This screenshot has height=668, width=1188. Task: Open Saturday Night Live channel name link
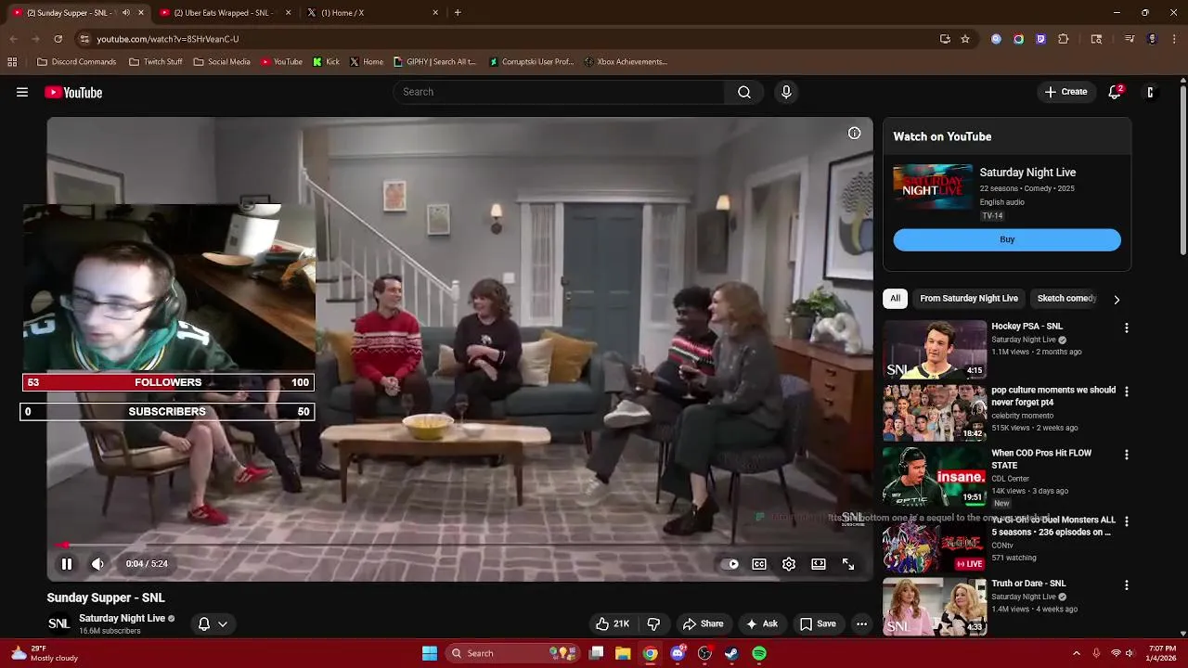click(x=122, y=618)
